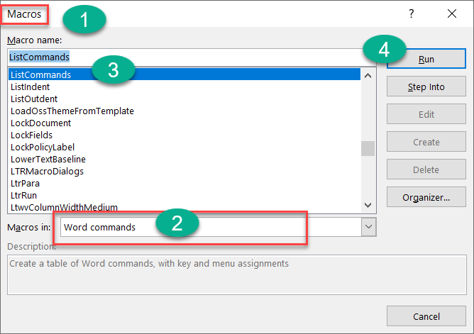Click the Word commands combo box
Image resolution: width=474 pixels, height=334 pixels.
[x=209, y=227]
